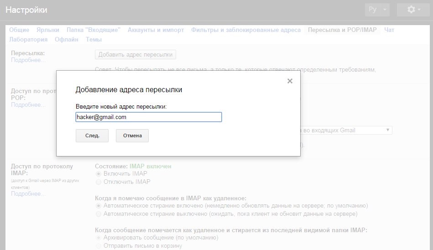Image resolution: width=433 pixels, height=250 pixels.
Task: Open Фильтры и заблокированные адреса tab
Action: click(x=246, y=30)
